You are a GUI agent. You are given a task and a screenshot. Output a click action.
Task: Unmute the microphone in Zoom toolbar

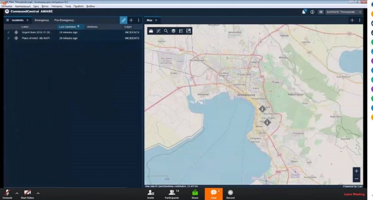pos(7,194)
